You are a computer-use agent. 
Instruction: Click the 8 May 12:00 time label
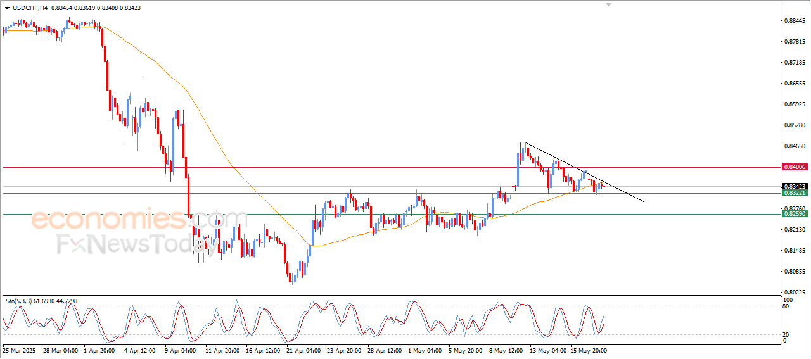click(506, 350)
